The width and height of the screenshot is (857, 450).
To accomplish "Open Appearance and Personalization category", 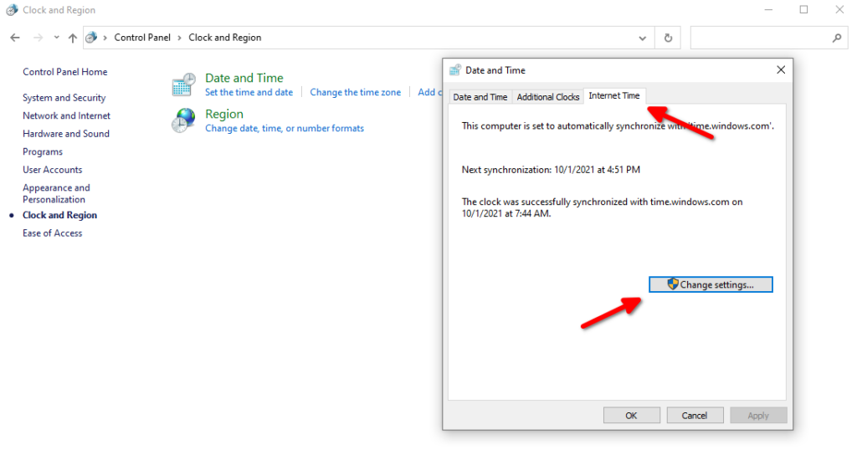I will click(x=56, y=193).
